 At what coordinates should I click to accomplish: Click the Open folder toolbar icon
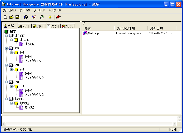11,17
